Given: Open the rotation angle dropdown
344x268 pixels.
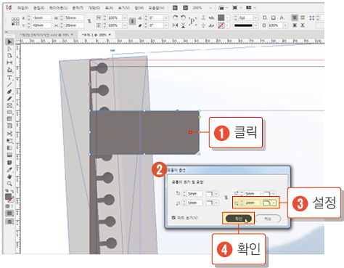Looking at the screenshot, I should [x=166, y=17].
